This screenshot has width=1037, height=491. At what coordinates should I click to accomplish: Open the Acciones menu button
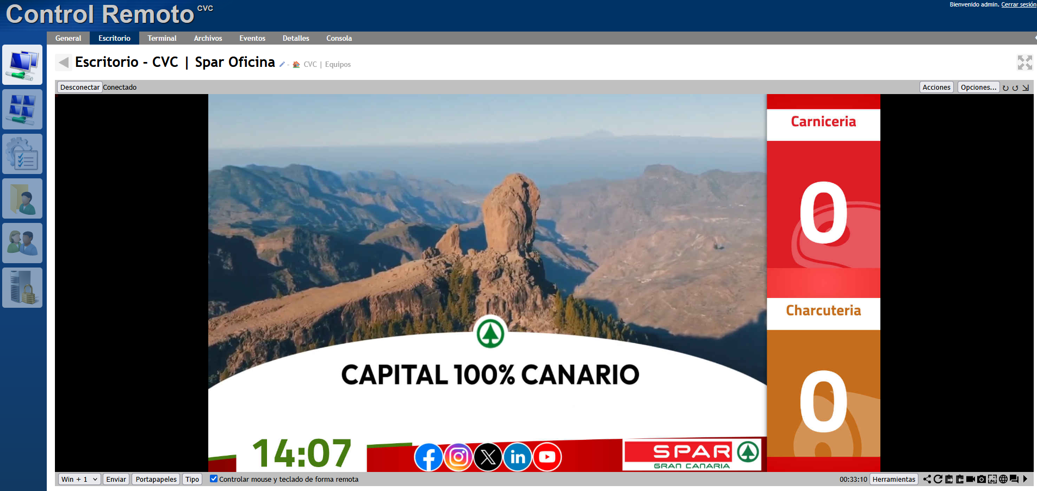click(936, 87)
